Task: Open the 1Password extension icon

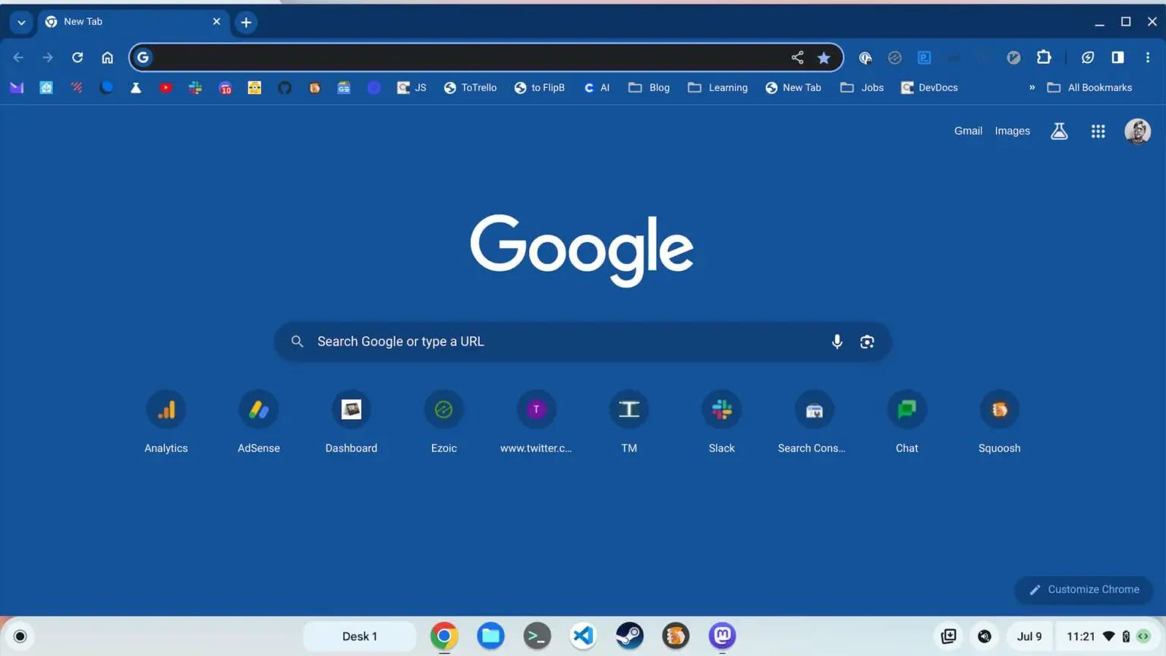Action: [x=865, y=58]
